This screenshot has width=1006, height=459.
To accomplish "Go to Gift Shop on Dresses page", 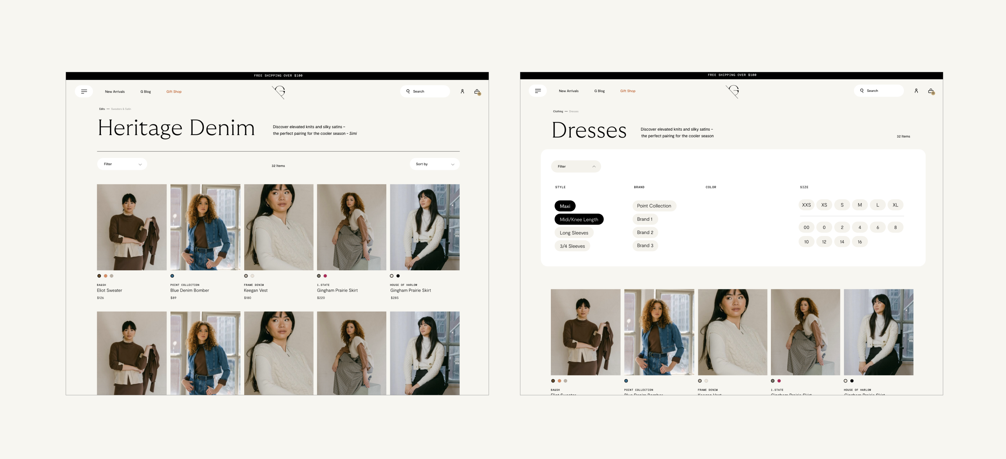I will tap(628, 91).
